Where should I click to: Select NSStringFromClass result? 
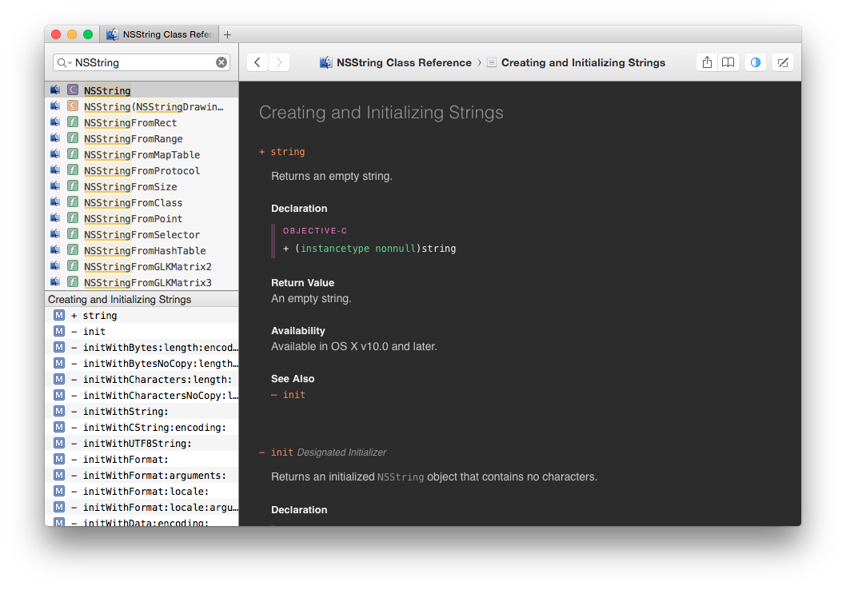click(x=142, y=203)
